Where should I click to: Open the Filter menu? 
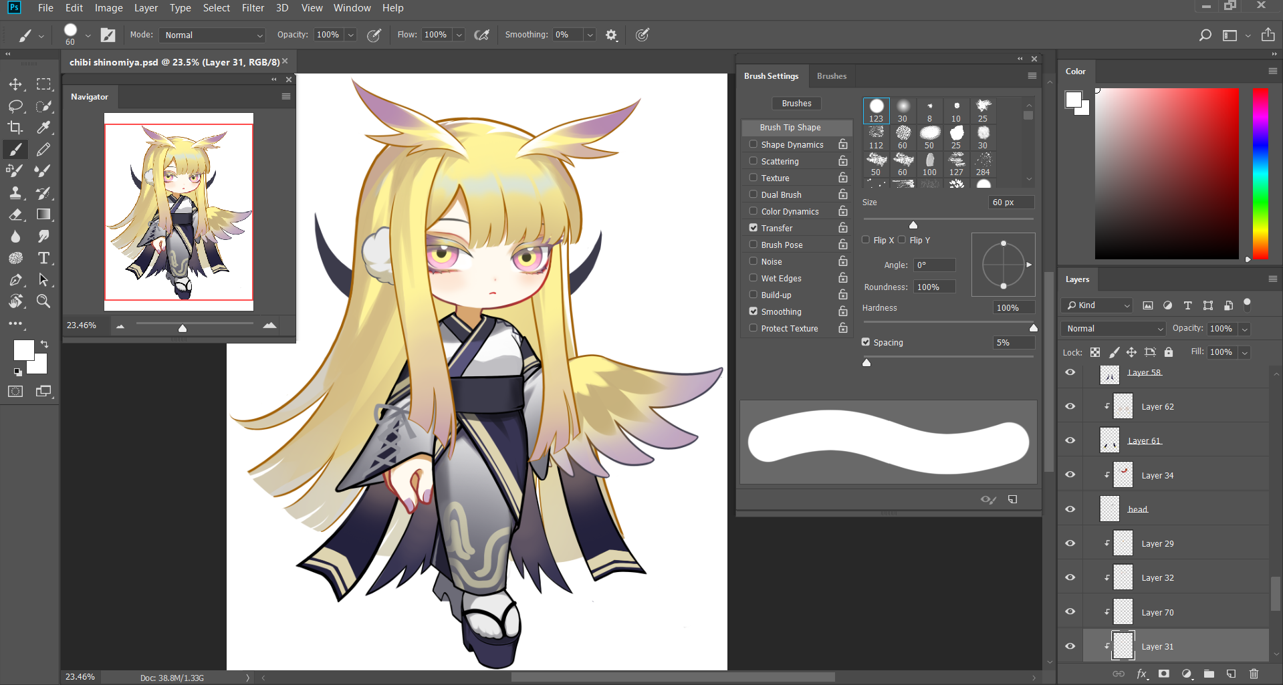click(253, 8)
